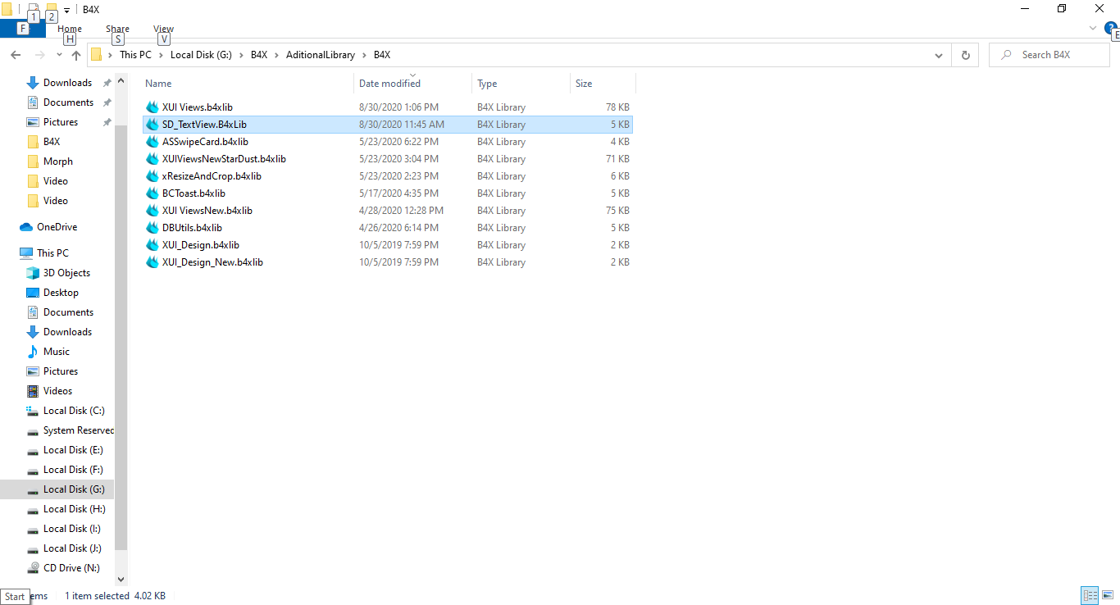Click the Forward navigation arrow
The image size is (1120, 605).
pyautogui.click(x=39, y=55)
